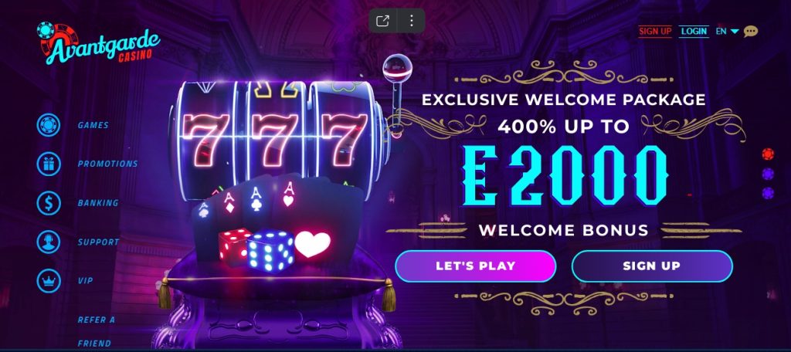Viewport: 791px width, 352px height.
Task: Open the Refer a Friend link
Action: click(96, 331)
